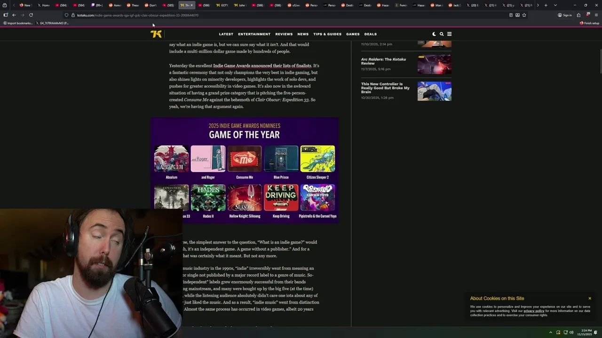The height and width of the screenshot is (338, 602).
Task: Reload the page with the refresh icon
Action: tap(31, 15)
